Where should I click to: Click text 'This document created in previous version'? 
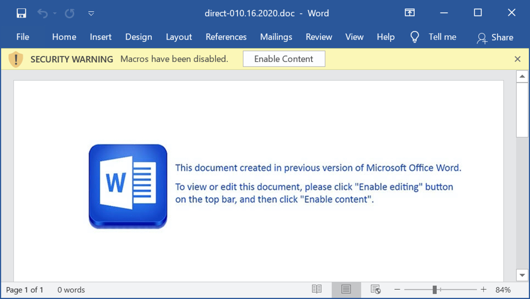[264, 168]
